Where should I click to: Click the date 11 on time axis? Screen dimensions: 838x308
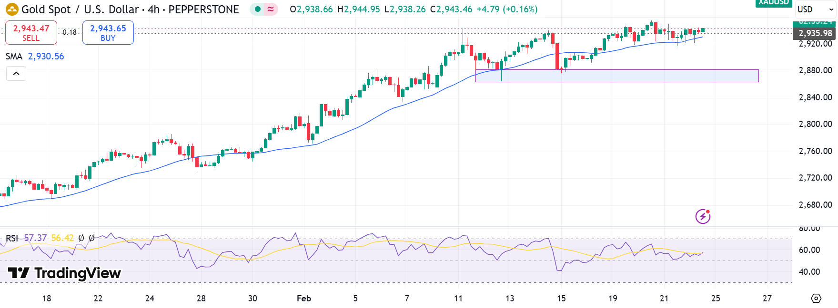click(x=458, y=298)
